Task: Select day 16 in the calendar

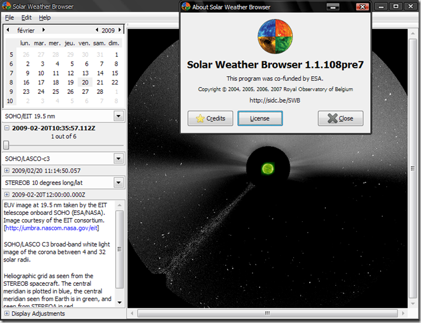Action: point(26,82)
